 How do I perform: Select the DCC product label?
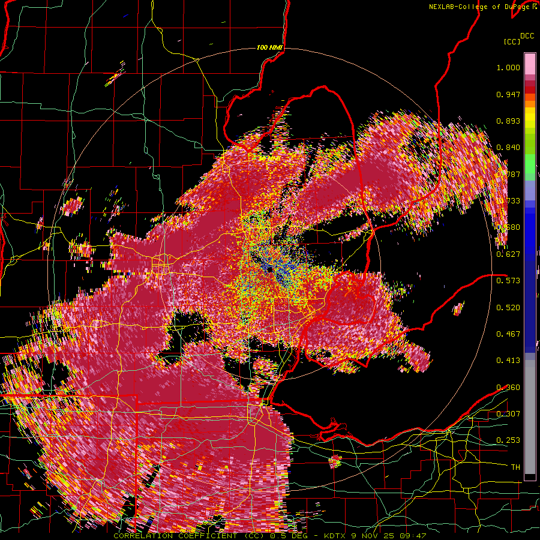(527, 36)
